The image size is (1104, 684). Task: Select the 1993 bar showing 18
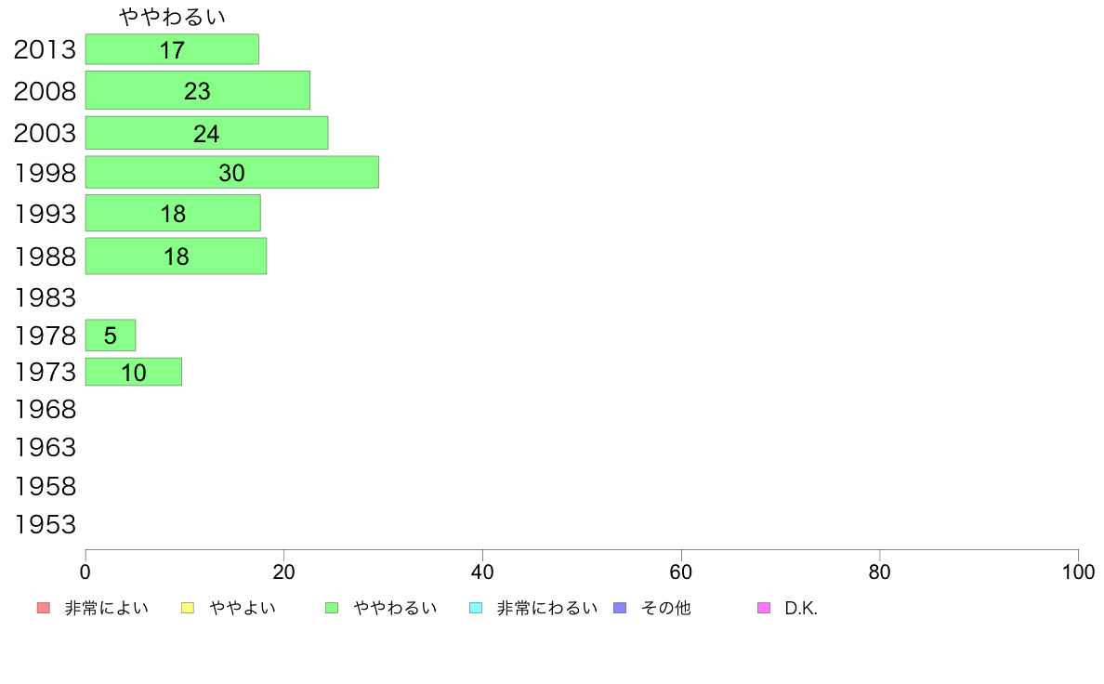coord(173,213)
